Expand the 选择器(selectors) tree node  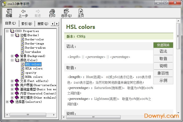[x=7, y=102]
